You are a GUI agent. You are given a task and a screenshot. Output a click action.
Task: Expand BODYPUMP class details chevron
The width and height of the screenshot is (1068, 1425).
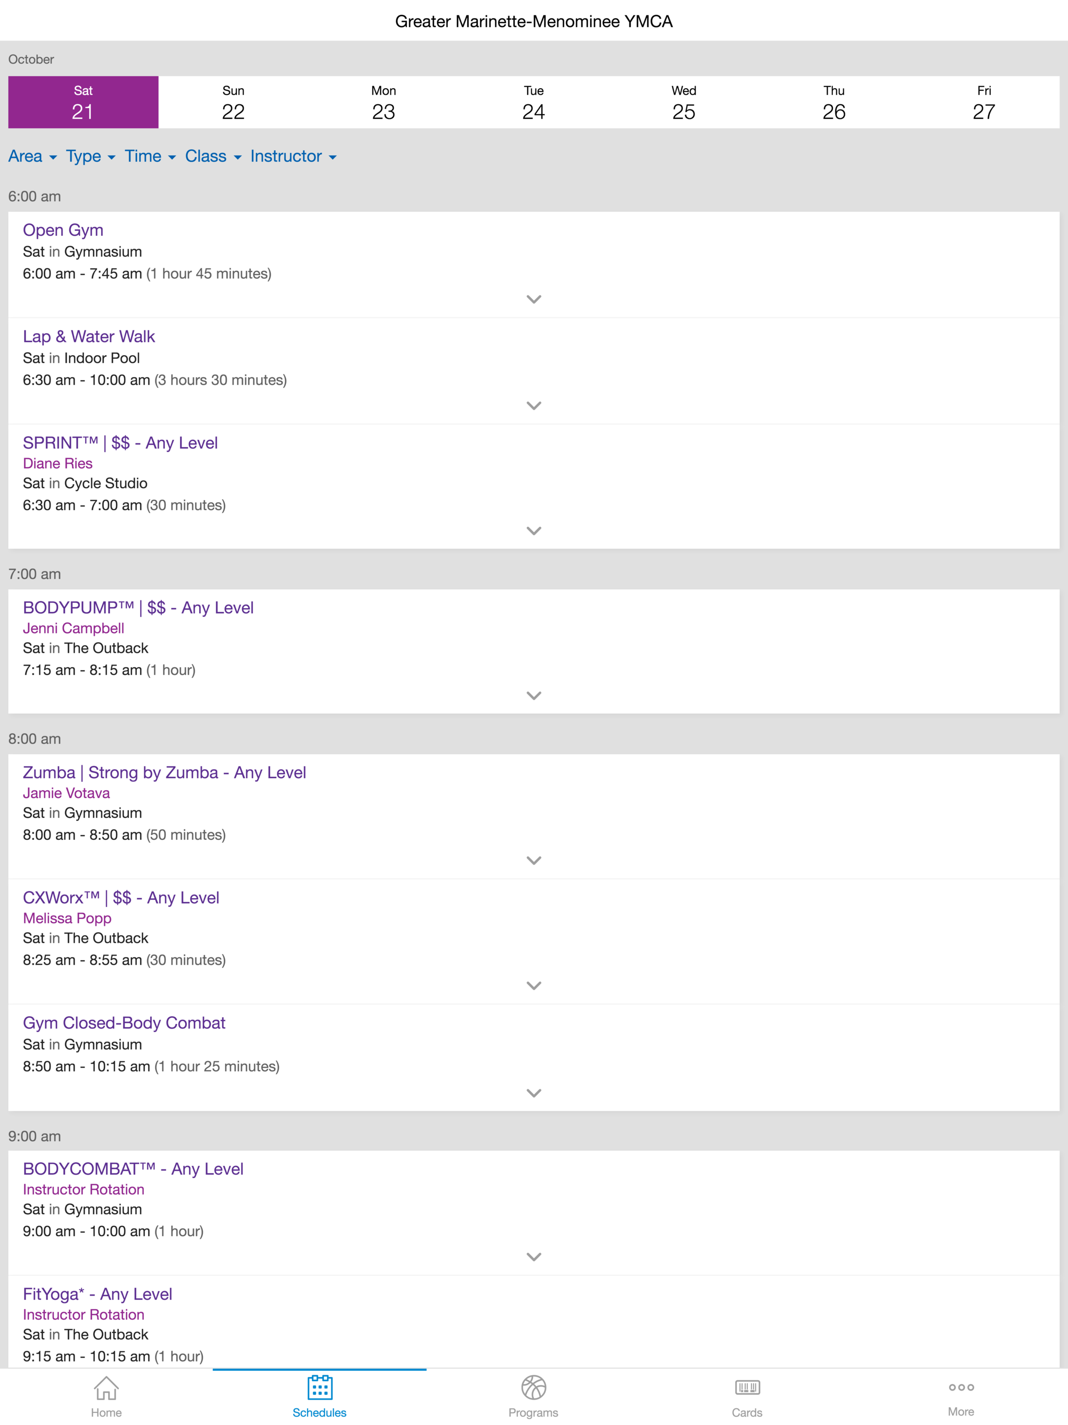click(x=534, y=695)
